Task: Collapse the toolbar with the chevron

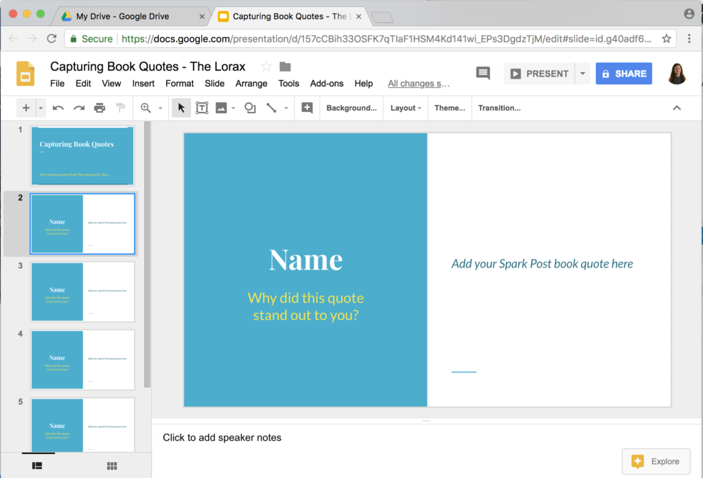Action: click(677, 108)
